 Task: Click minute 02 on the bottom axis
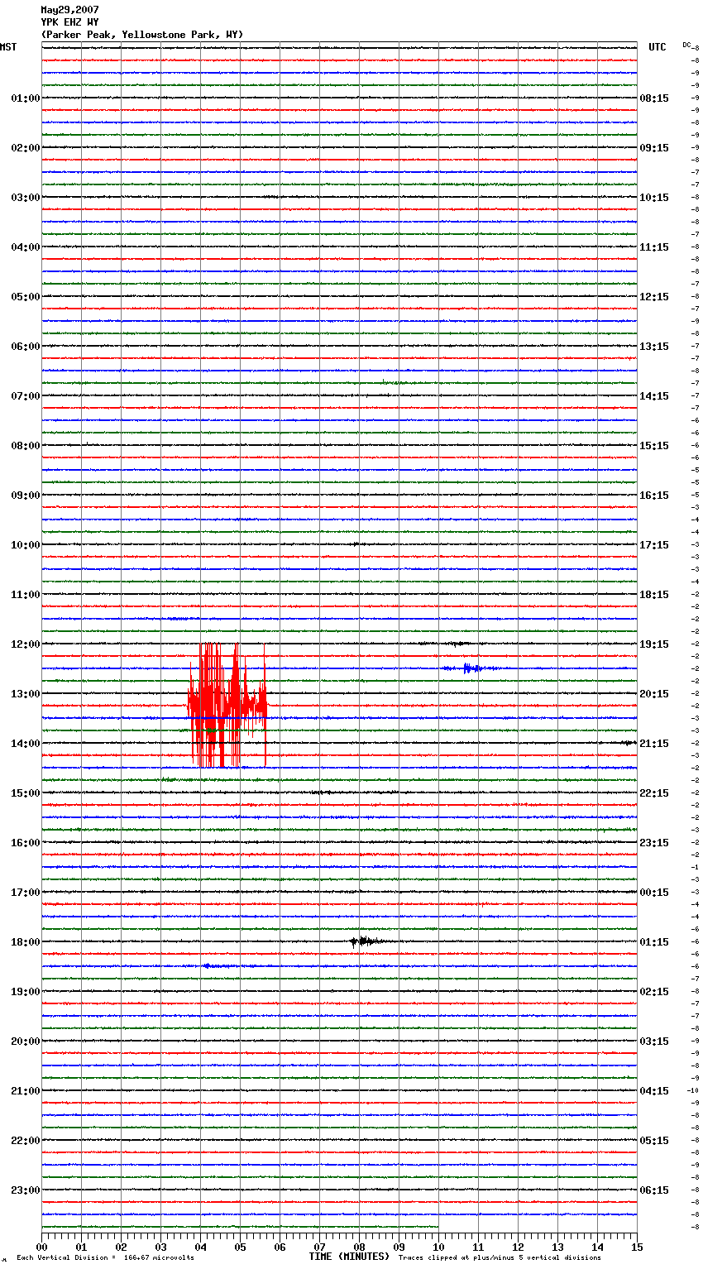pos(121,1246)
